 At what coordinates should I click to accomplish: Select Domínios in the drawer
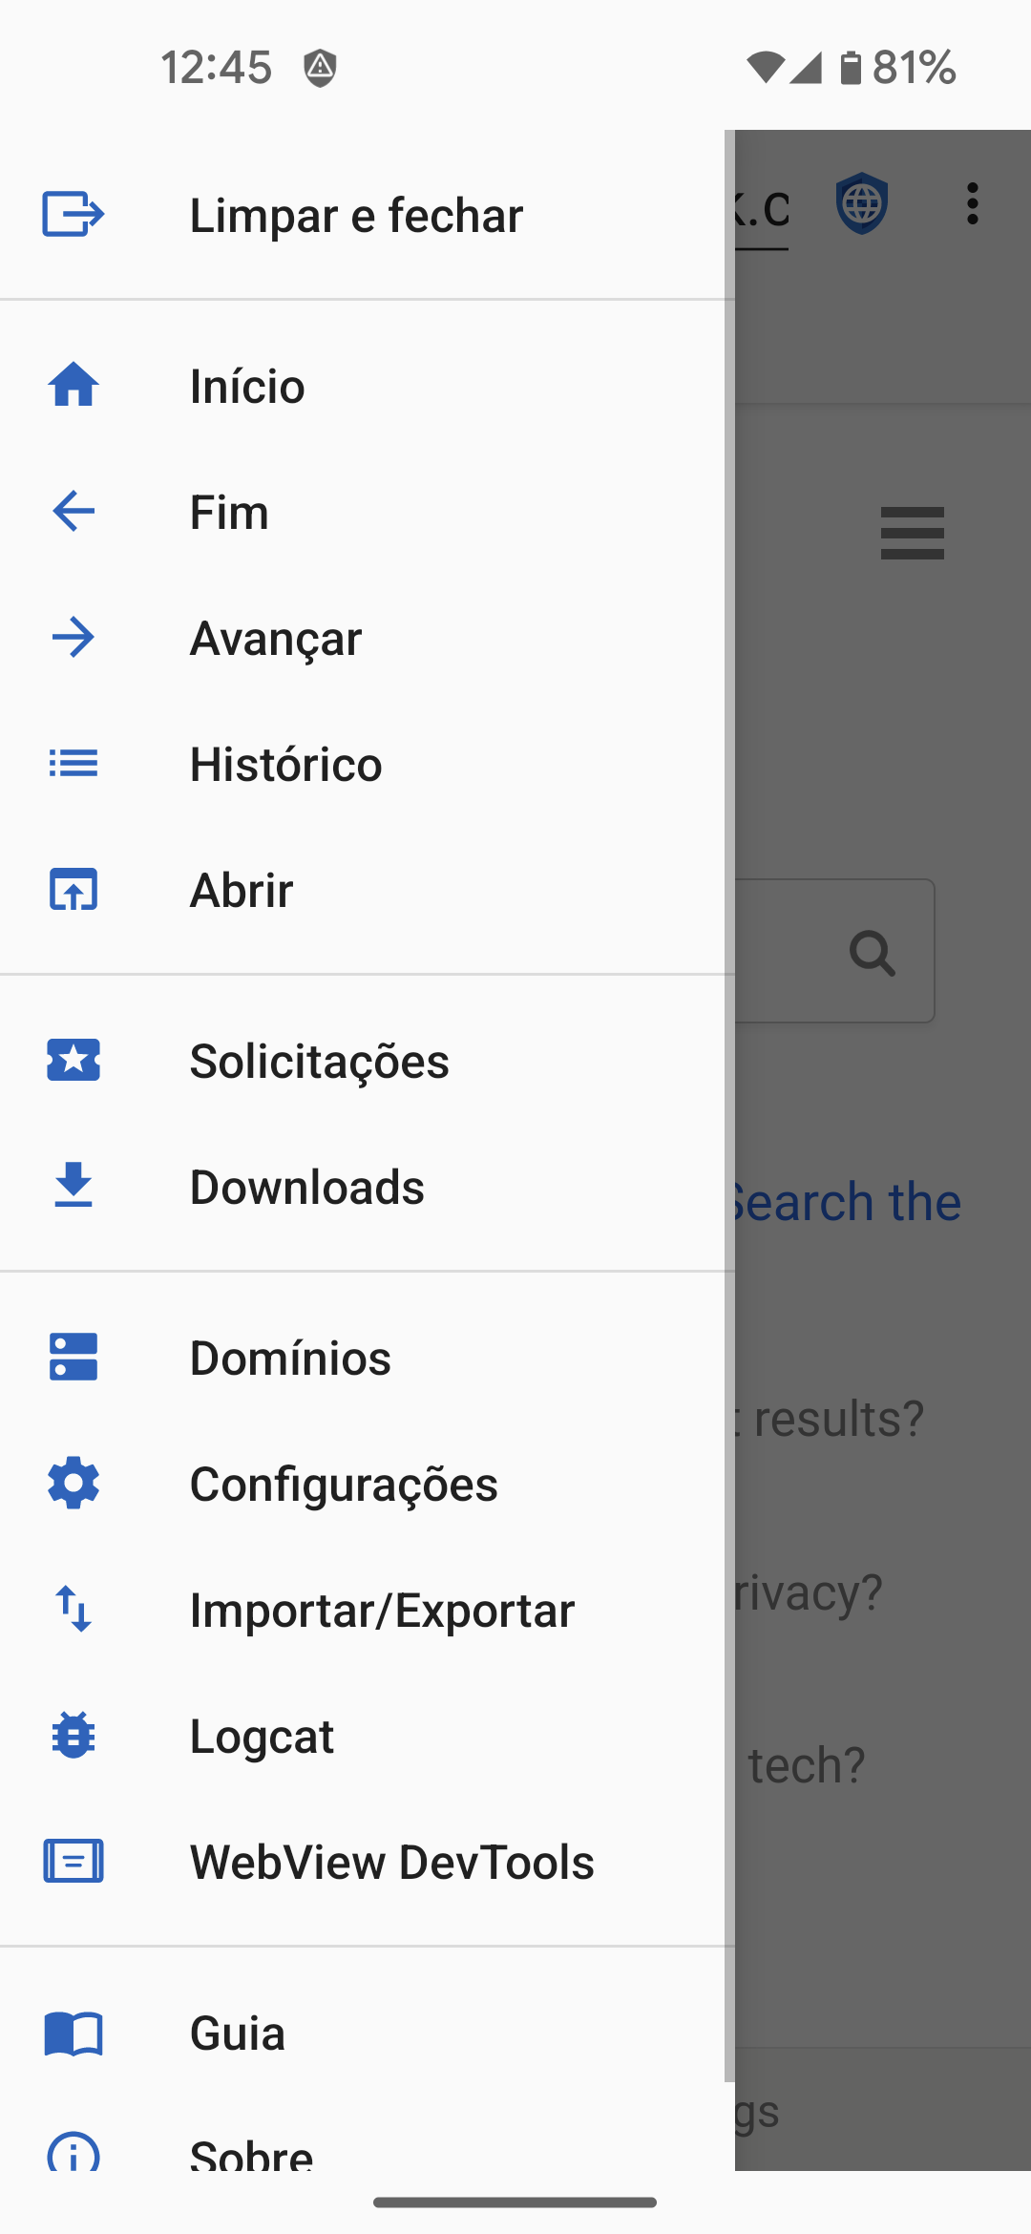click(x=290, y=1358)
